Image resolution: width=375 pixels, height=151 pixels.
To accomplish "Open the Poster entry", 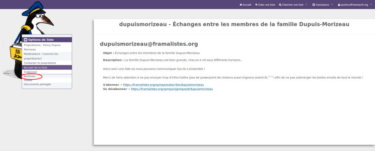I will pyautogui.click(x=28, y=80).
